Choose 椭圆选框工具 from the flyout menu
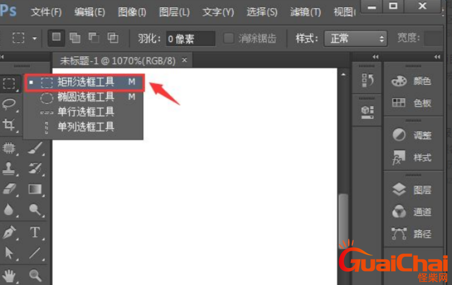The height and width of the screenshot is (285, 452). pyautogui.click(x=85, y=97)
